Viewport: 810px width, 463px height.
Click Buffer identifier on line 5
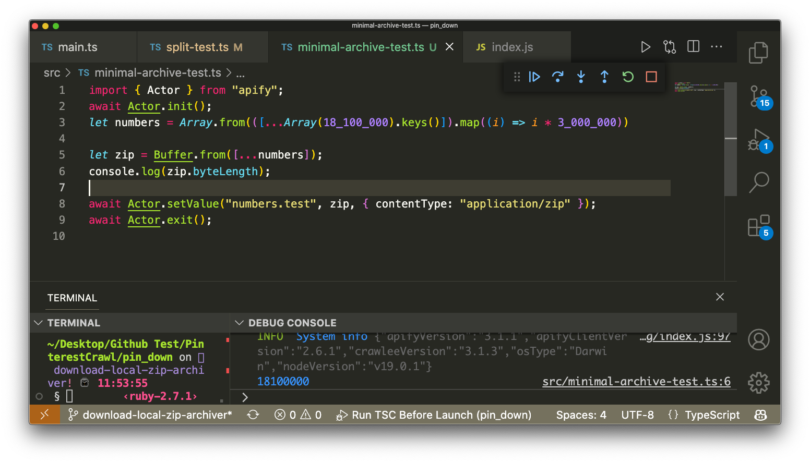173,155
